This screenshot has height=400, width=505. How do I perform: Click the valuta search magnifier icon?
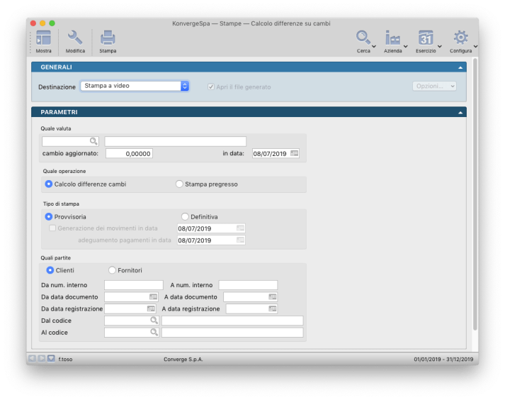[x=93, y=141]
